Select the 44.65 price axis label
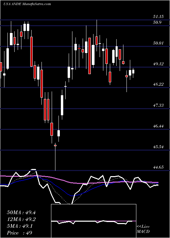The image size is (170, 238). pos(158,167)
